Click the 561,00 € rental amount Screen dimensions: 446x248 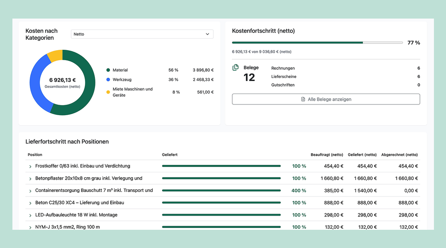(x=205, y=92)
